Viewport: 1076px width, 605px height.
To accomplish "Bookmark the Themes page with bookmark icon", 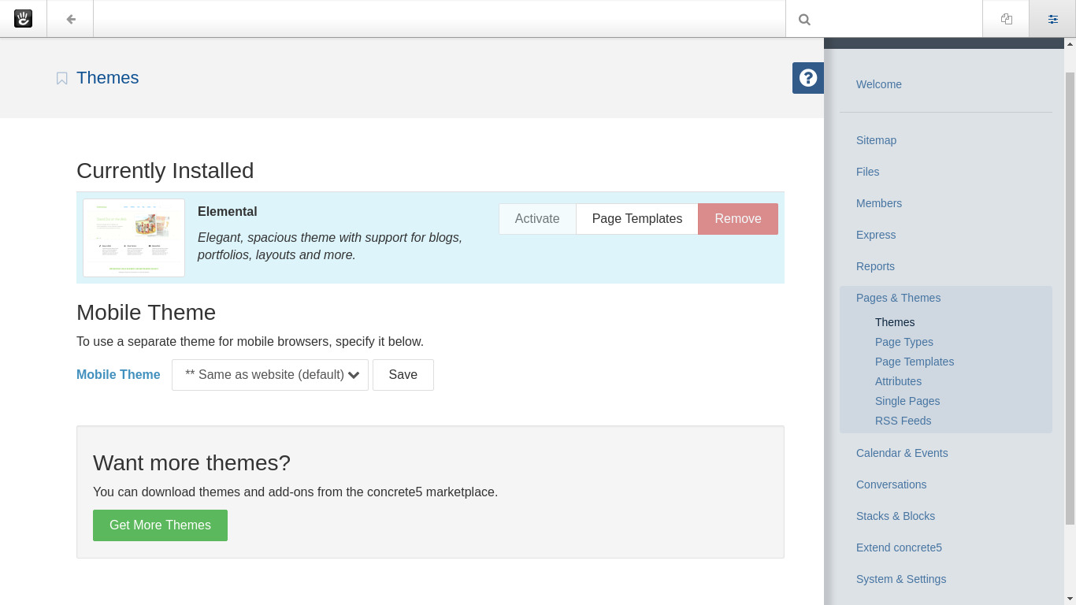I will (x=62, y=79).
